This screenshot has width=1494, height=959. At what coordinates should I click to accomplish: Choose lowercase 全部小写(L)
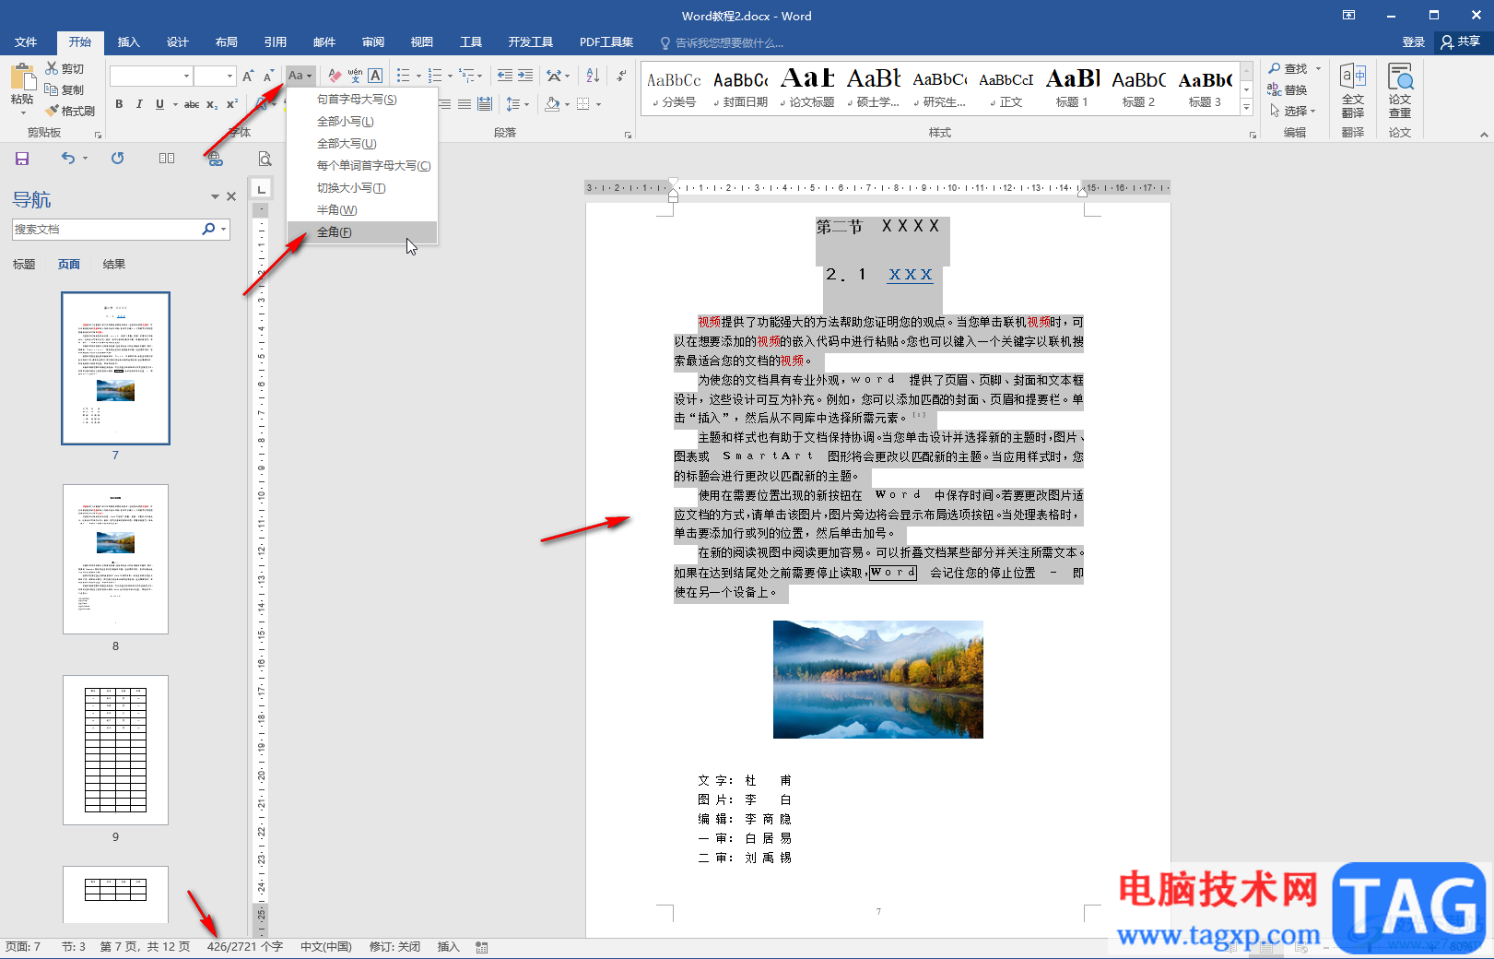coord(361,122)
